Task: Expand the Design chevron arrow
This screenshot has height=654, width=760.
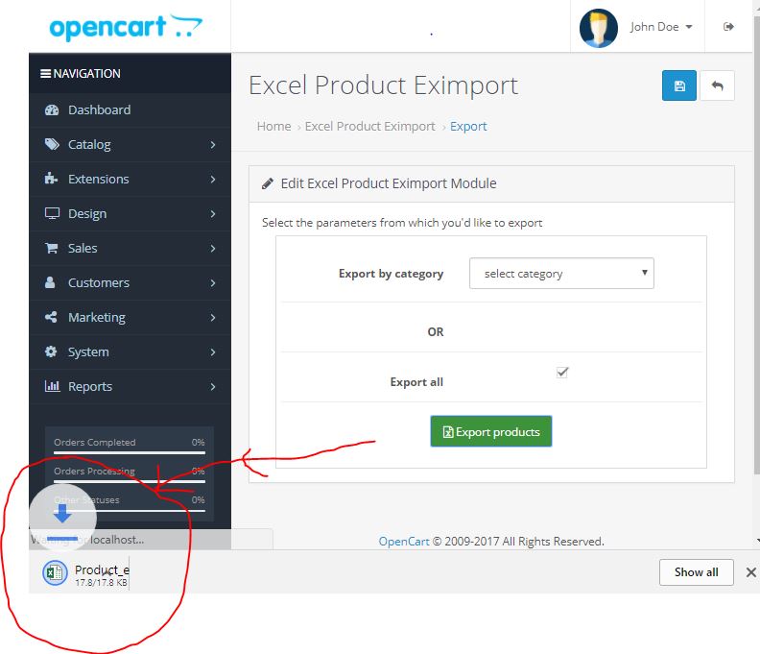Action: 213,213
